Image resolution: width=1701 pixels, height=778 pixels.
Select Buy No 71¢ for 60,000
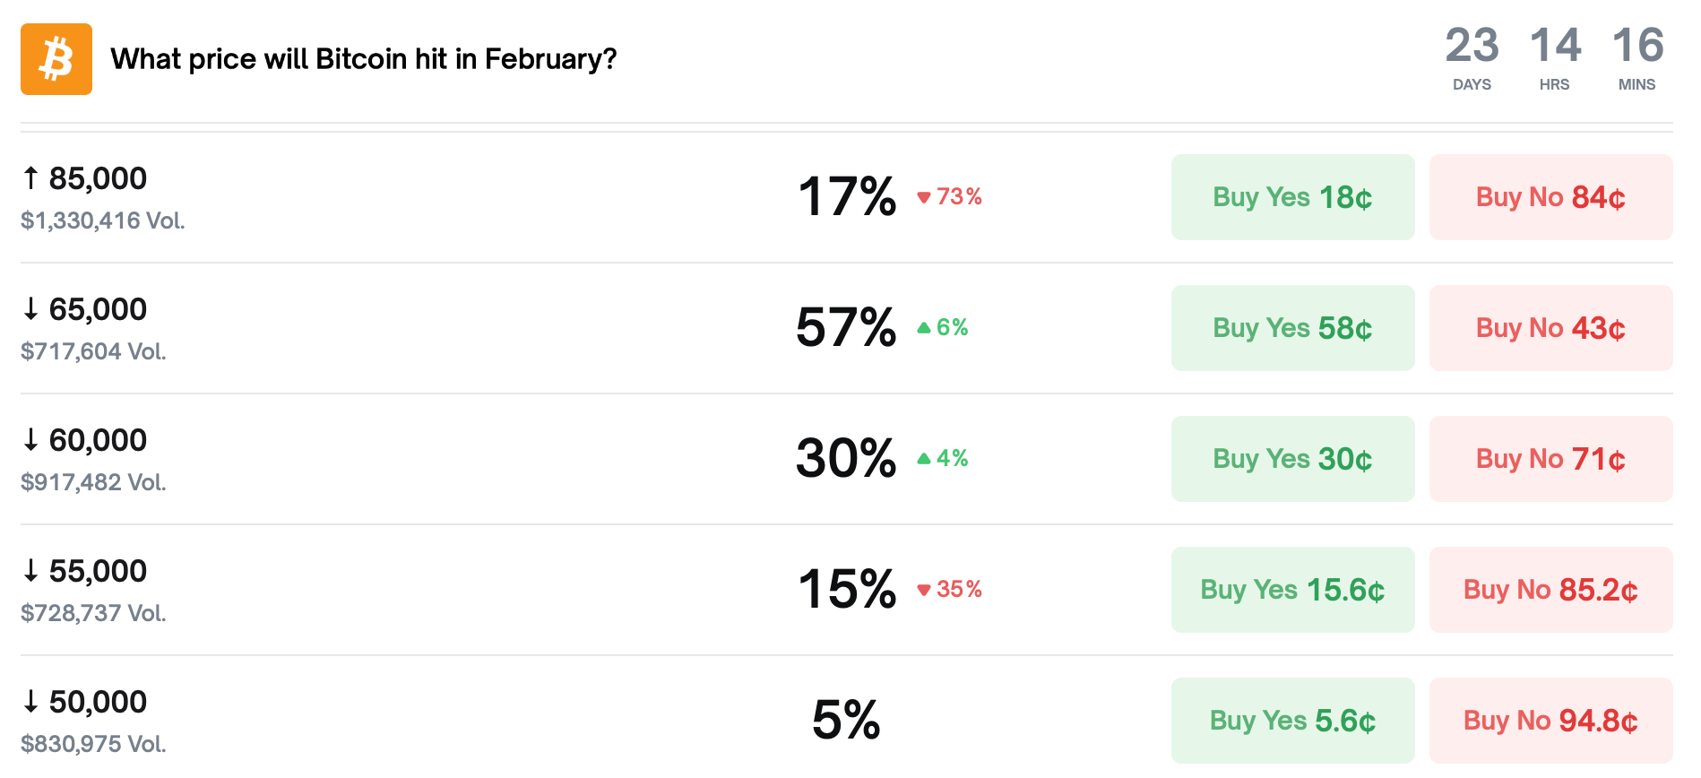(x=1550, y=459)
